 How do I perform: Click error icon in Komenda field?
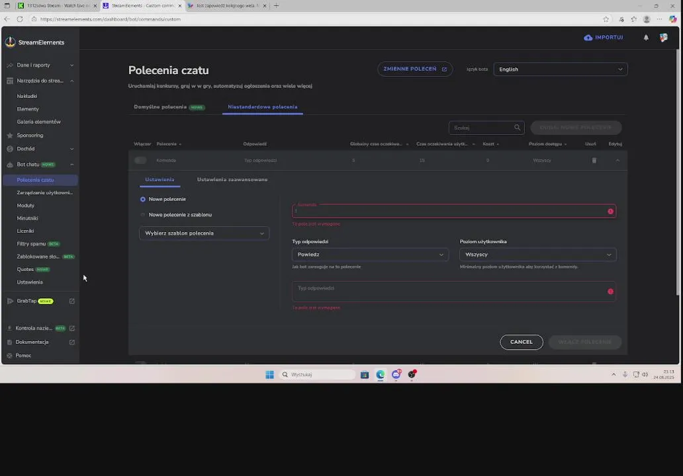[610, 212]
